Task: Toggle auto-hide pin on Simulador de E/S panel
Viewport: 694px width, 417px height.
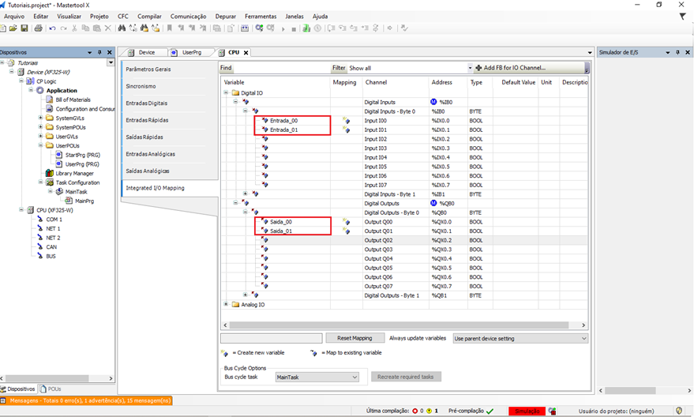Action: [677, 52]
